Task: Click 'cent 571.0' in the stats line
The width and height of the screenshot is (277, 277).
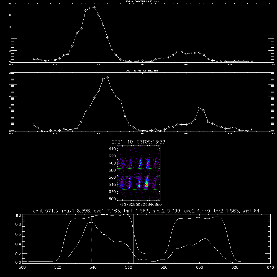Action: point(46,211)
